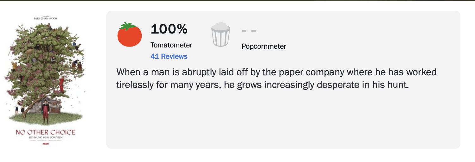The image size is (475, 162).
Task: Click the tree canopy on the poster
Action: [44, 54]
